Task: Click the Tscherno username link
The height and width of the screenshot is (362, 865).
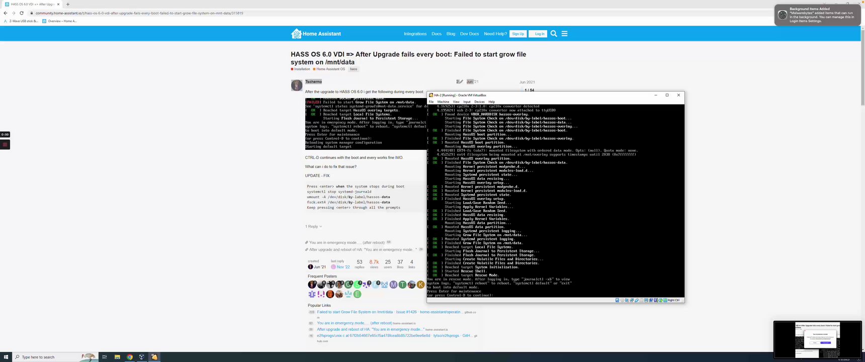Action: pyautogui.click(x=313, y=81)
